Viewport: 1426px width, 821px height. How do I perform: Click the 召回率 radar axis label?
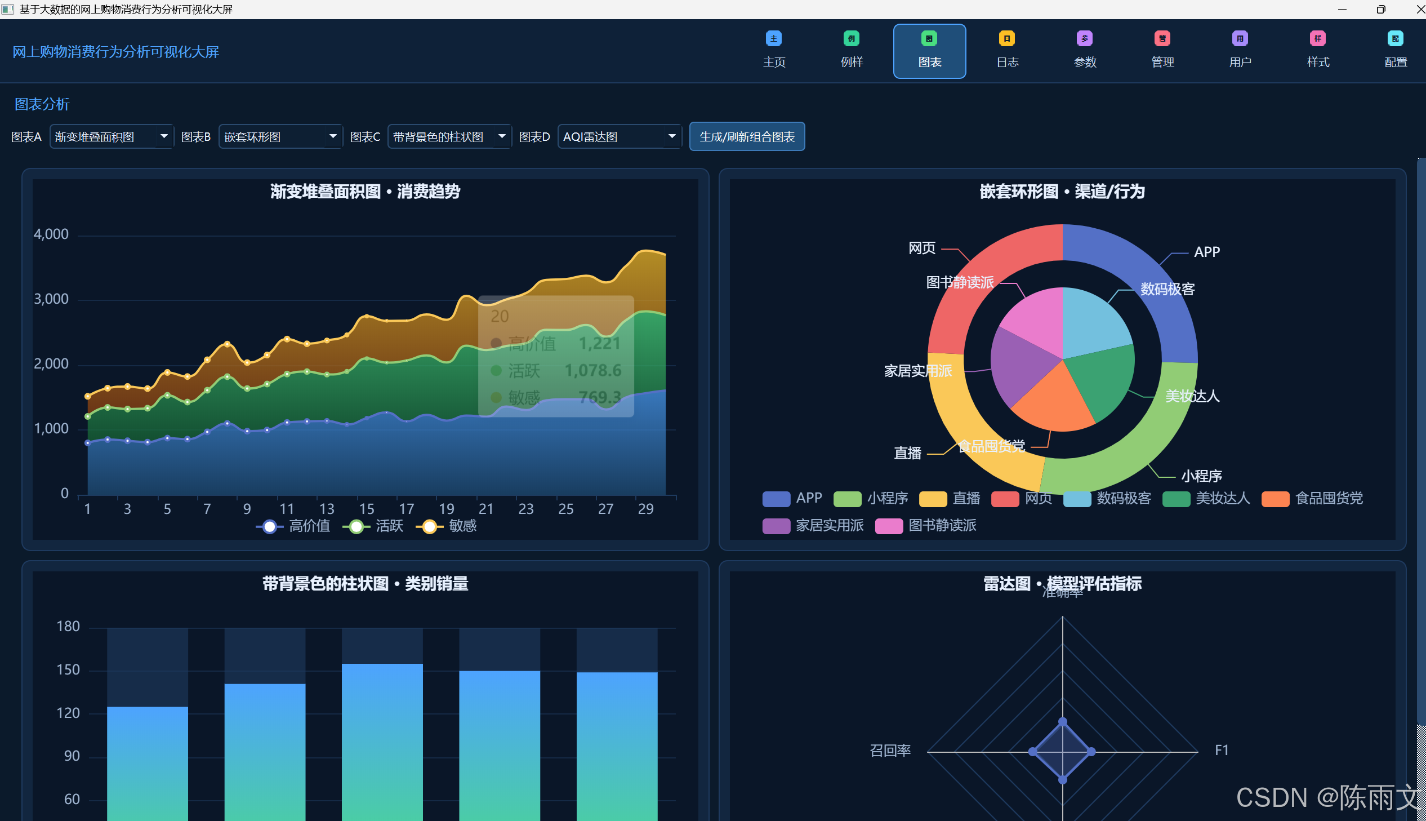coord(890,751)
